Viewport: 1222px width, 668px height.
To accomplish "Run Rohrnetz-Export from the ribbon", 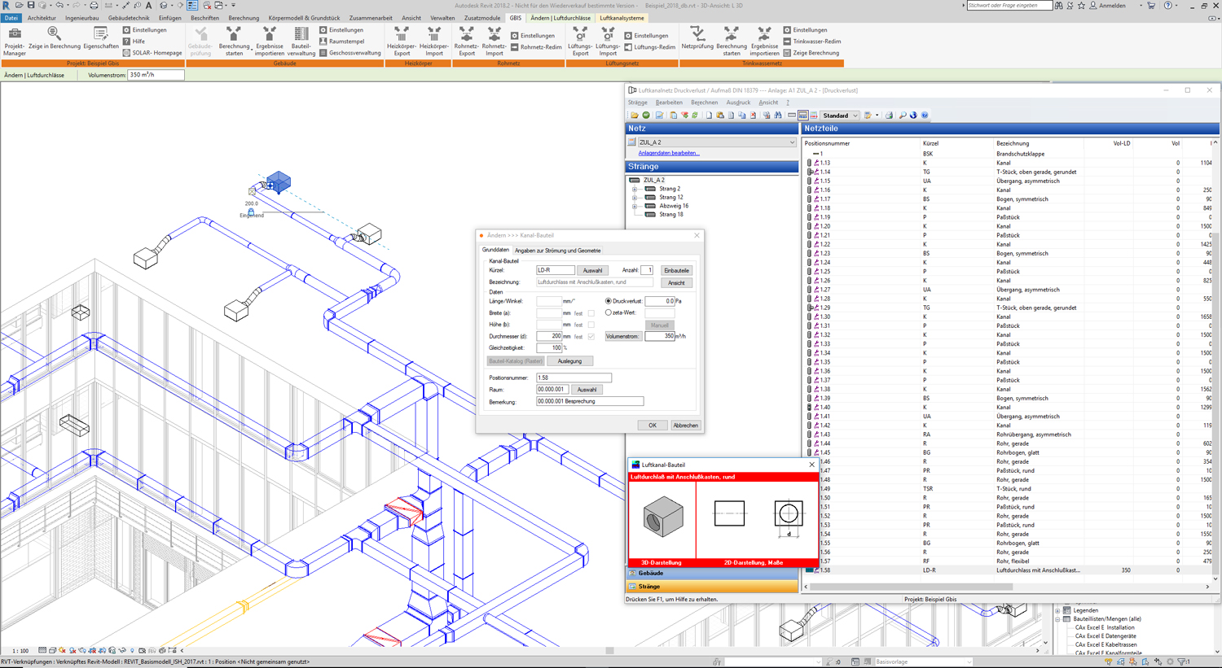I will pyautogui.click(x=467, y=41).
